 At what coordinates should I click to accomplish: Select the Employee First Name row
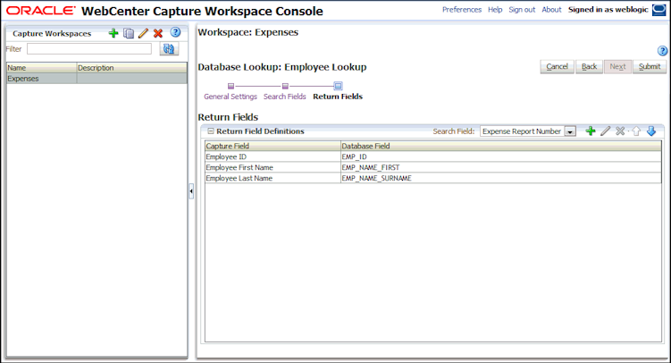433,167
